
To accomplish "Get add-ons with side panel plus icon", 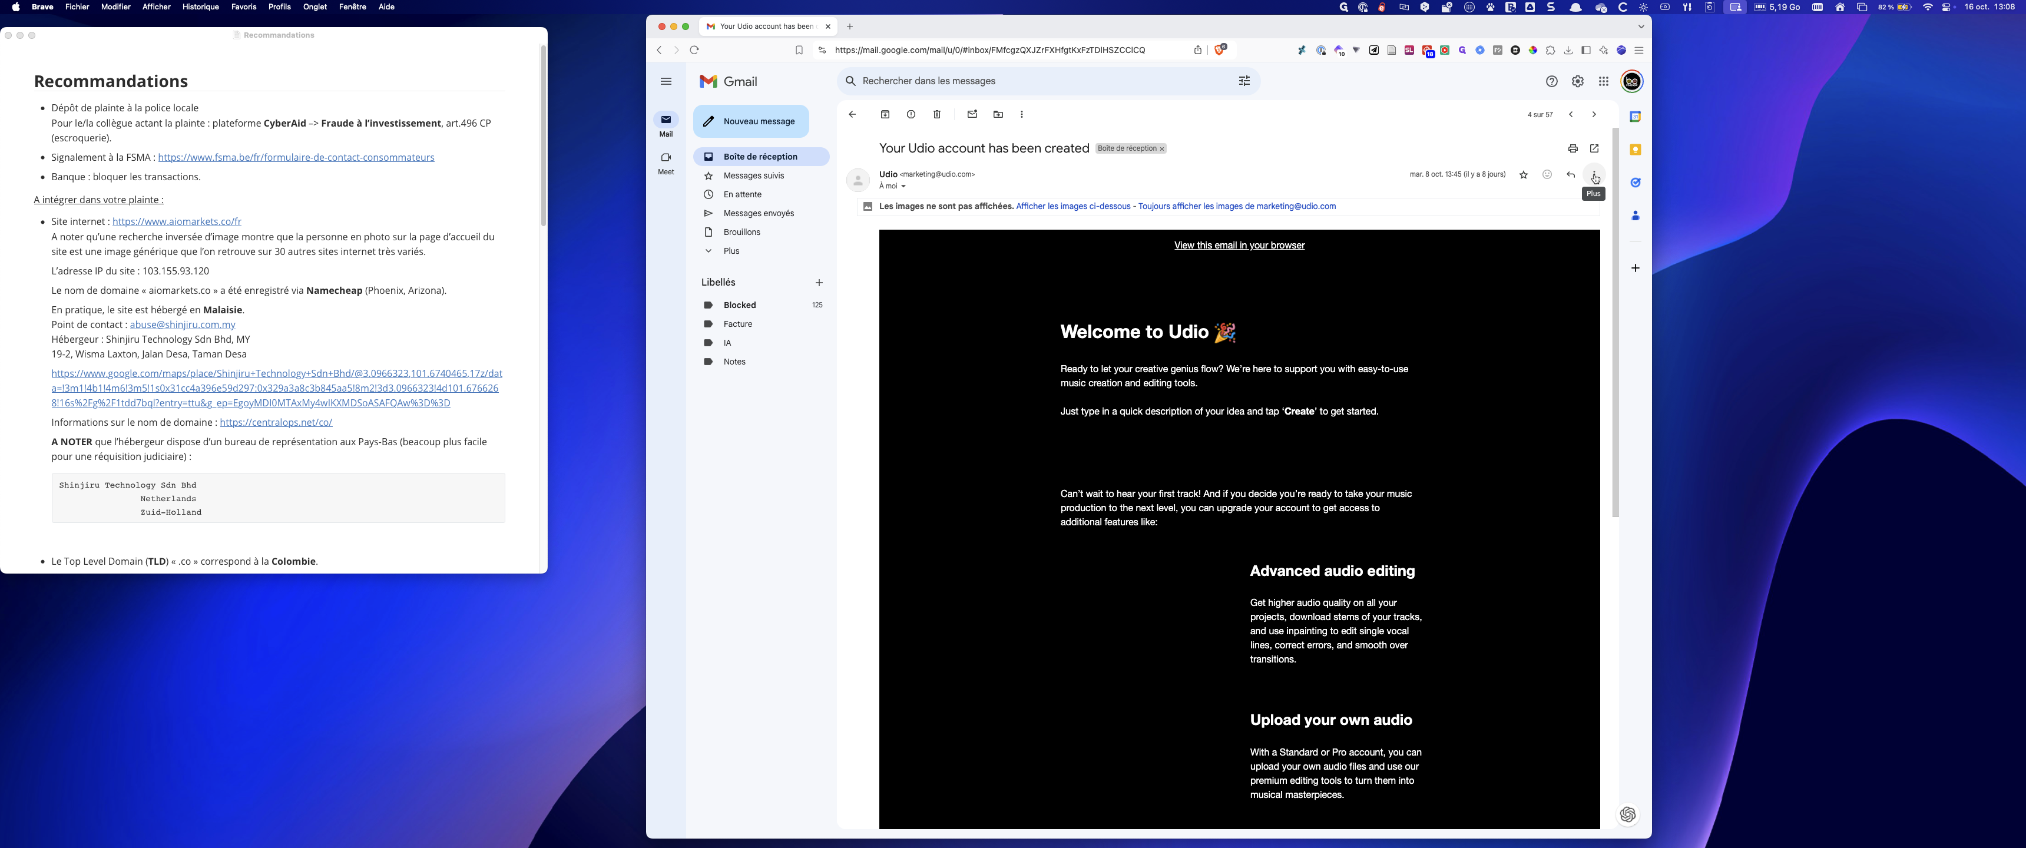I will 1635,269.
